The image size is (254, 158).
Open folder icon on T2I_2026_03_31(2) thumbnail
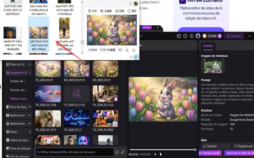tap(116, 88)
